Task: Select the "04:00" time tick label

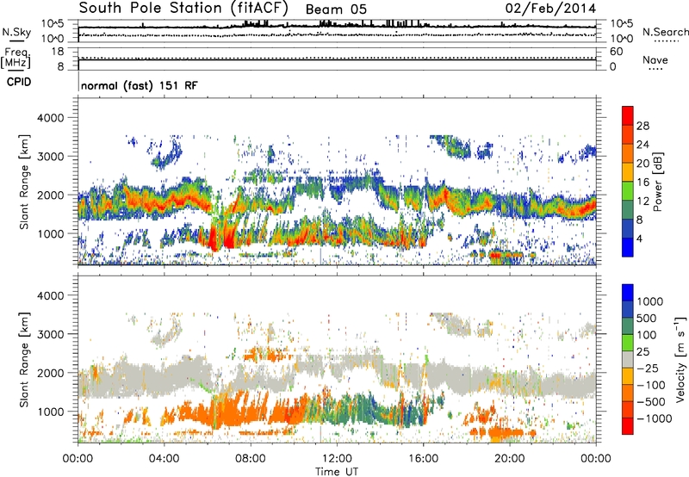Action: (x=164, y=459)
